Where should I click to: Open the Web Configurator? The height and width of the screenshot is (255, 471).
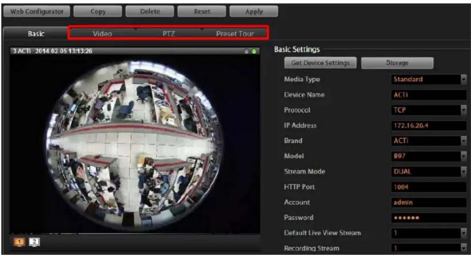(x=37, y=11)
